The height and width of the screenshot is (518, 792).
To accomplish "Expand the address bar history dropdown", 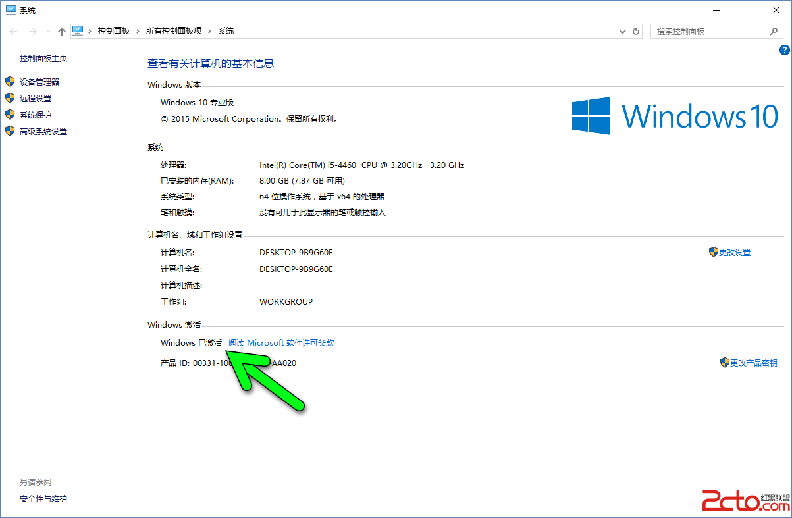I will pos(623,31).
